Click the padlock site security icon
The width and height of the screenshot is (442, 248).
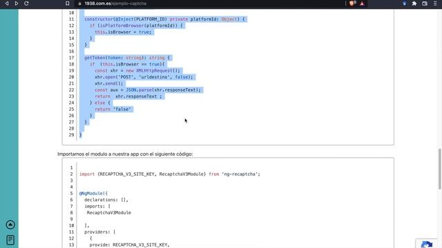80,3
